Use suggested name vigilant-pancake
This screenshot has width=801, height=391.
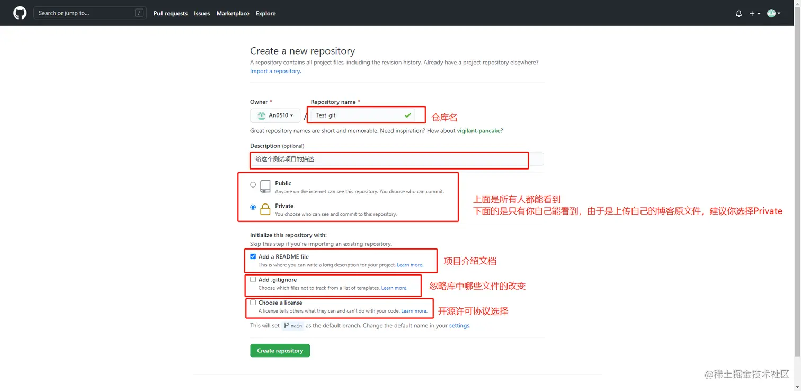click(x=479, y=131)
